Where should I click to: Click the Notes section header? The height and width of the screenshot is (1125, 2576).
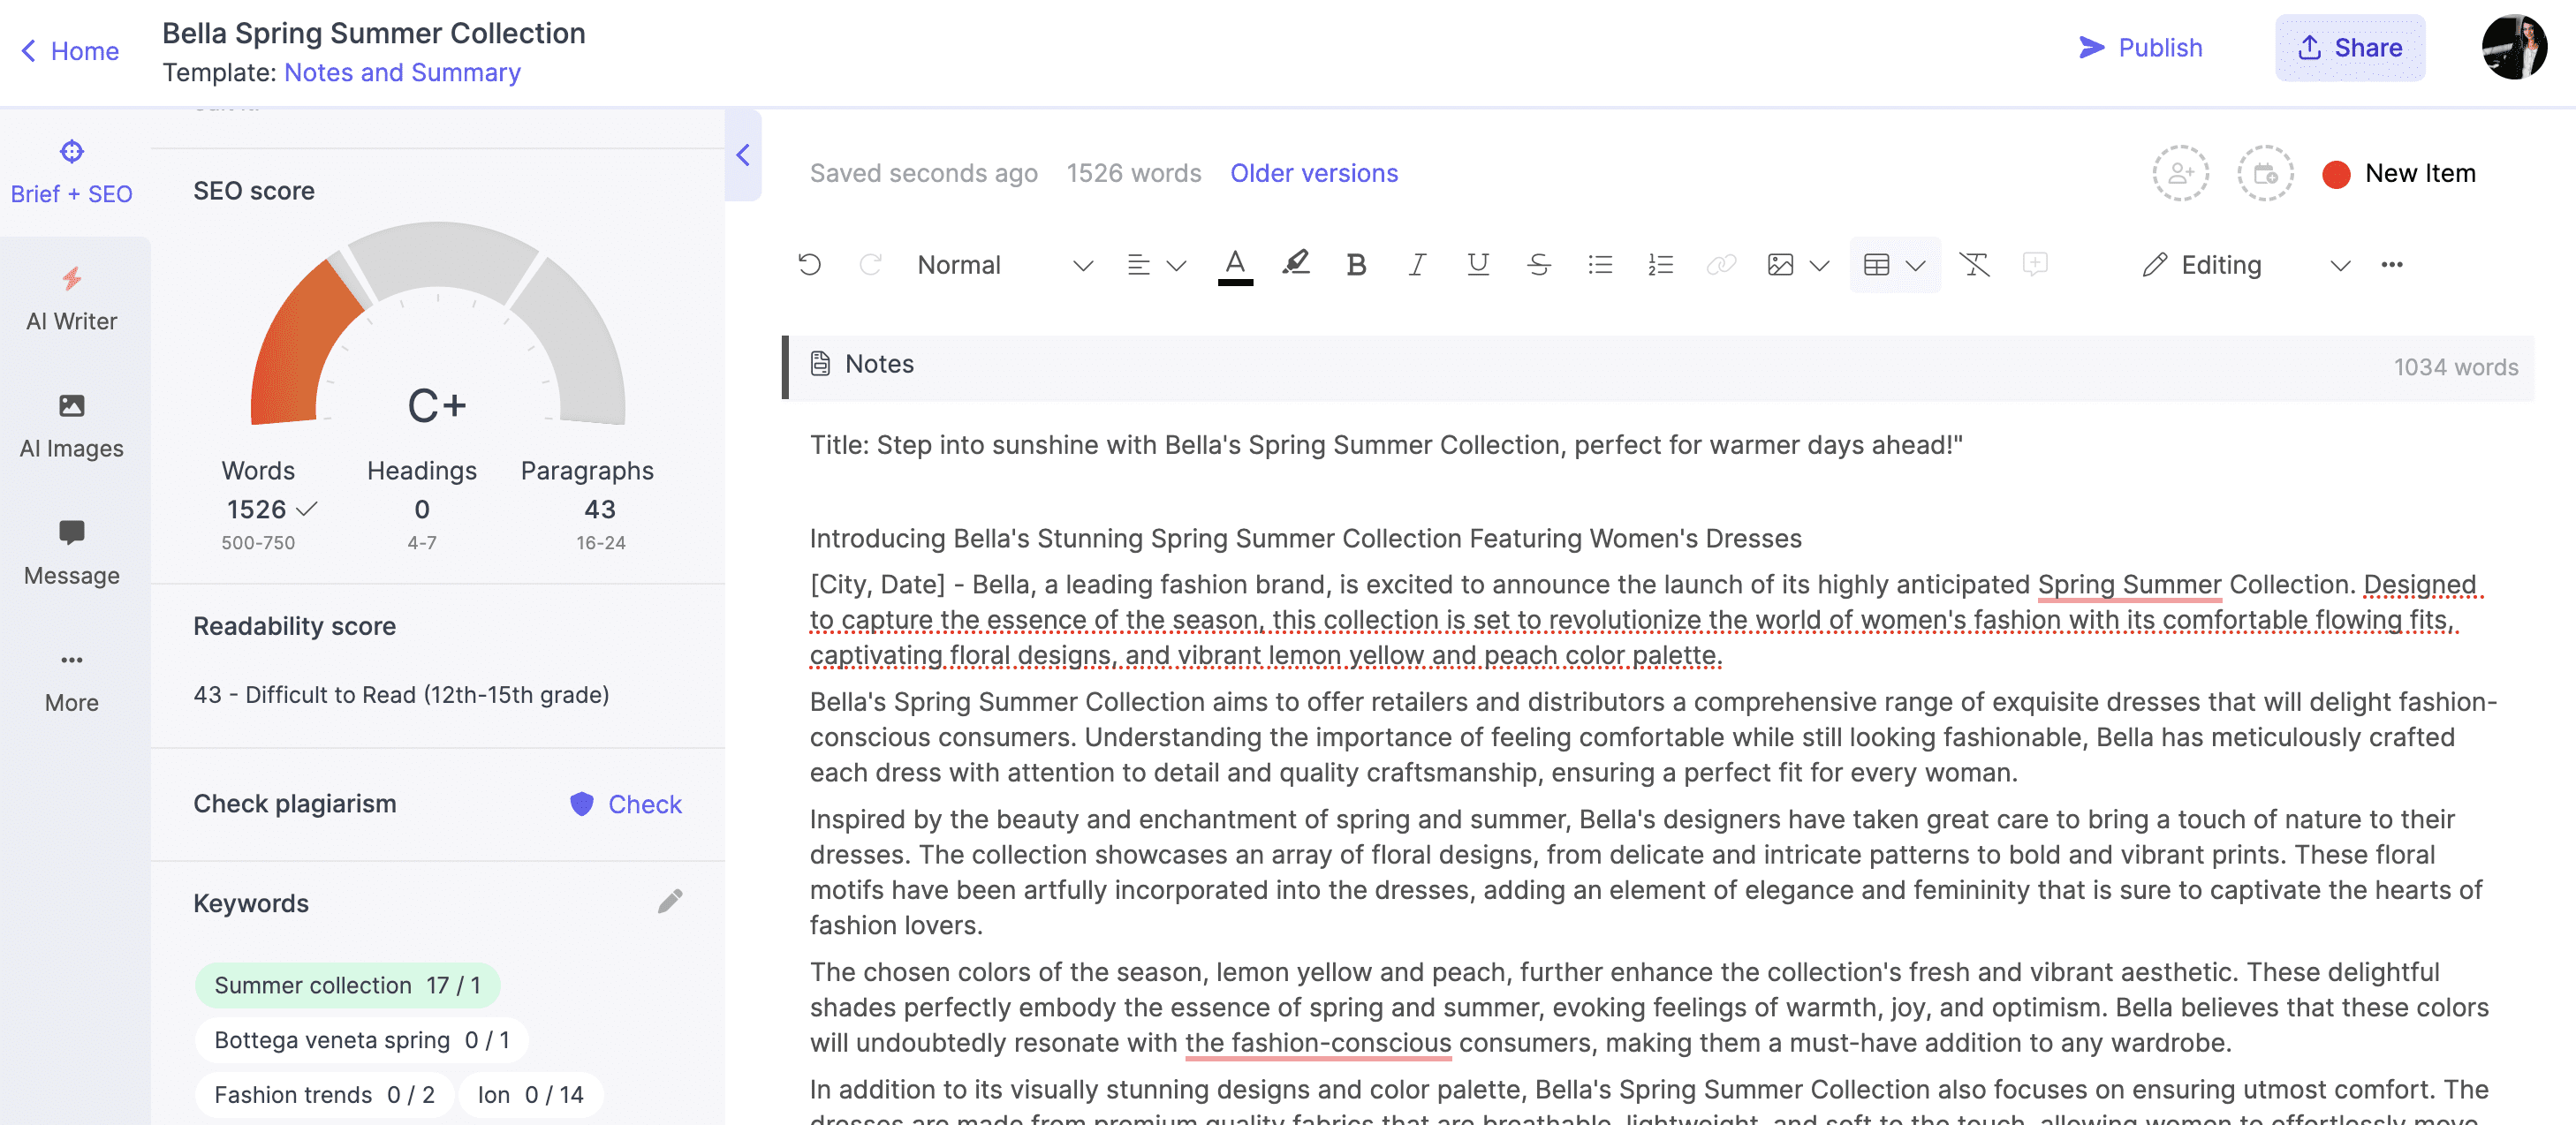tap(1660, 368)
